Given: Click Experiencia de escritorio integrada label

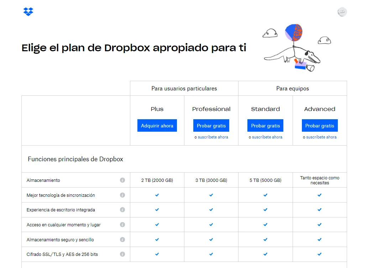Looking at the screenshot, I should point(61,210).
